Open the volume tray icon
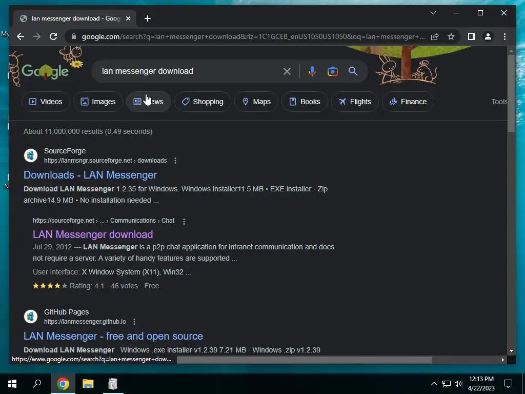 (458, 384)
